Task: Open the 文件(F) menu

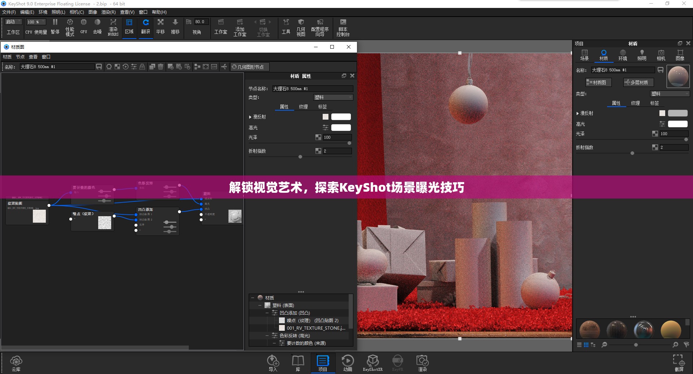Action: [9, 12]
